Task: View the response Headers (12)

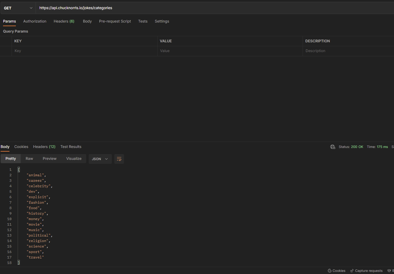Action: pos(44,147)
